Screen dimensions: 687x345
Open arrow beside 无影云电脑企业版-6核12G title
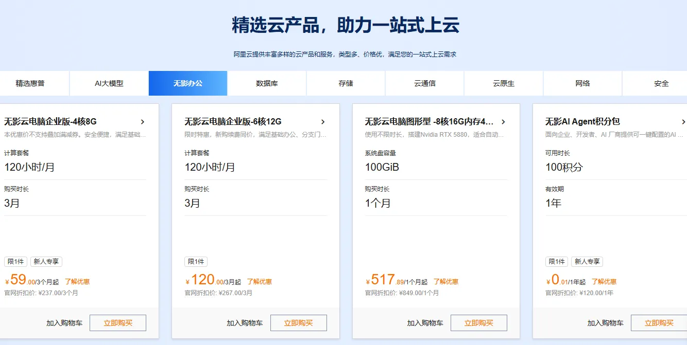(x=323, y=122)
